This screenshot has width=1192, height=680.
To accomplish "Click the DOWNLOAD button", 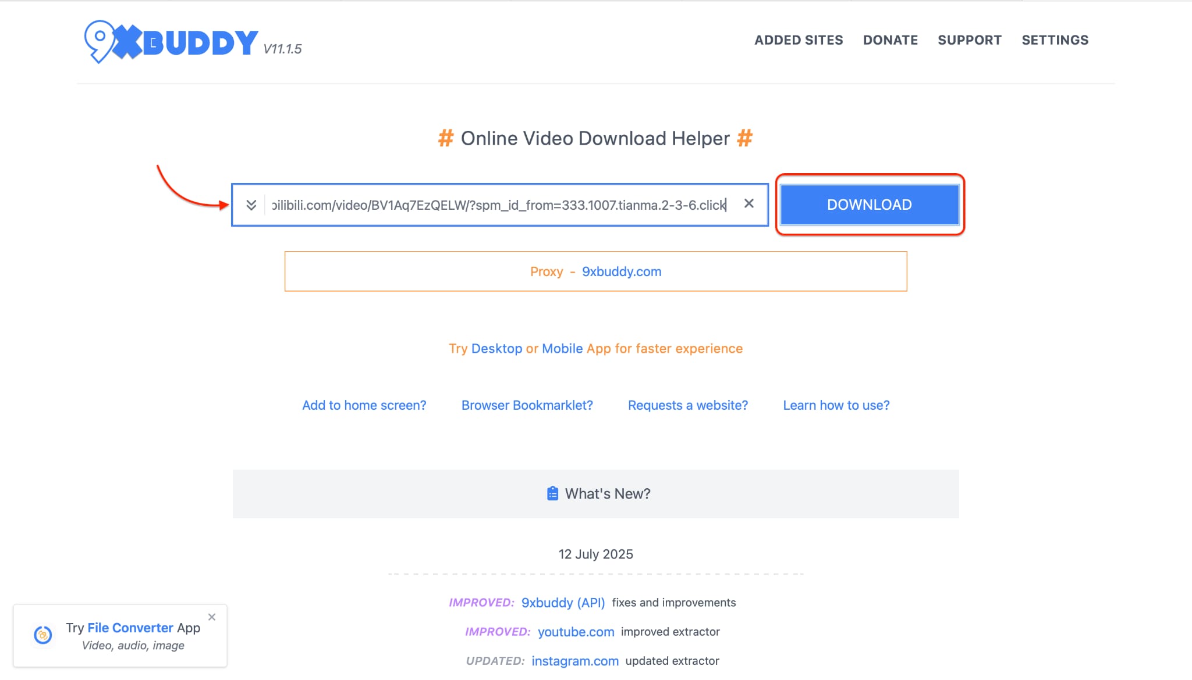I will tap(869, 205).
